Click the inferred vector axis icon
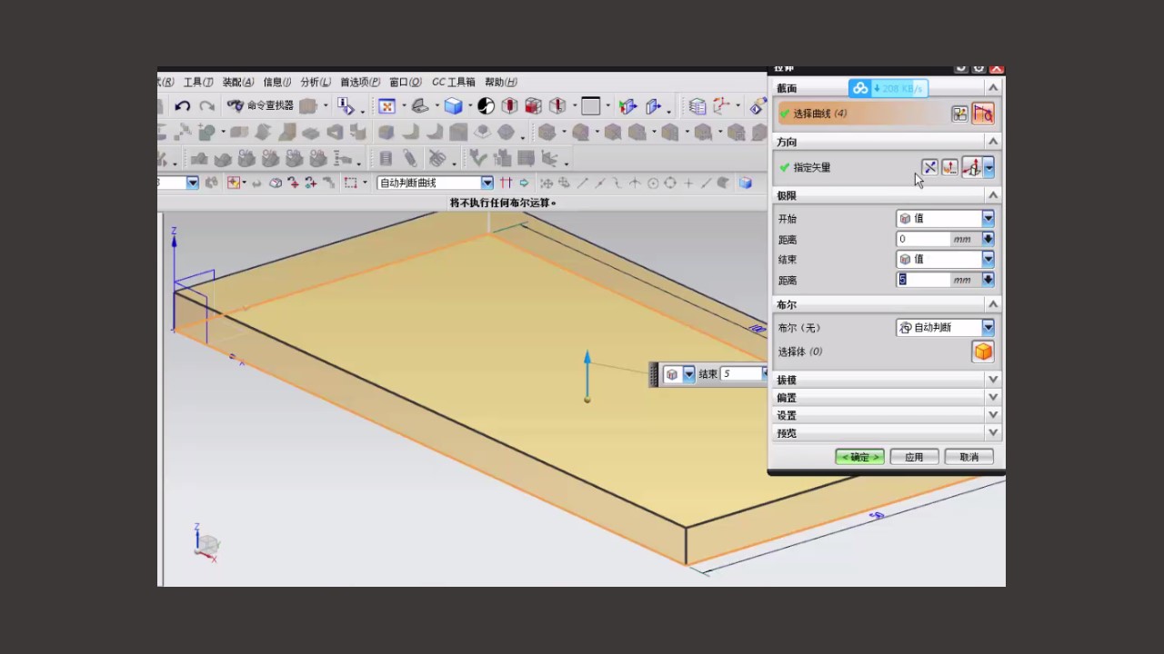1164x654 pixels. [x=972, y=167]
